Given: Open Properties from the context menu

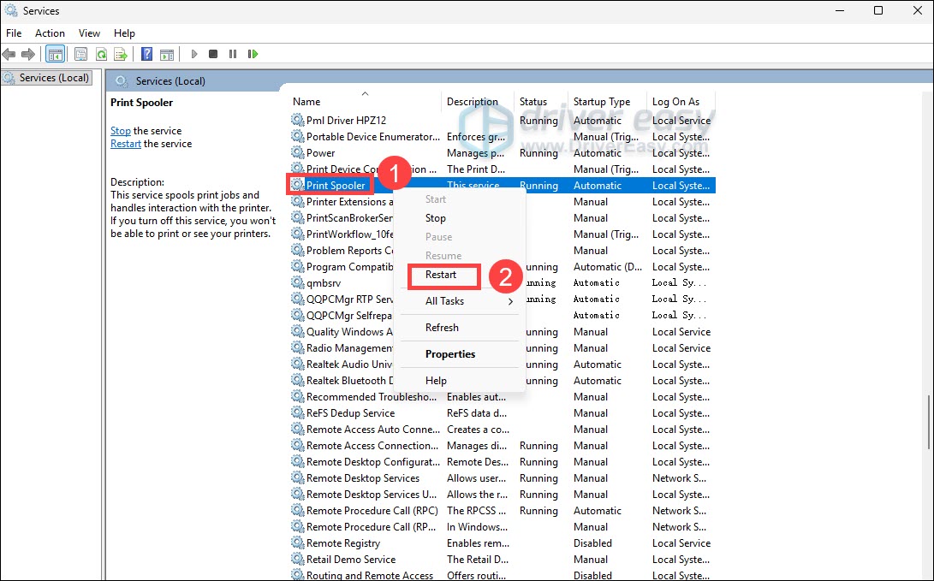Looking at the screenshot, I should [459, 354].
